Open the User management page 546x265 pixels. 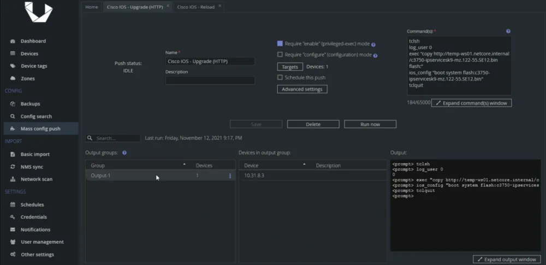pyautogui.click(x=42, y=242)
